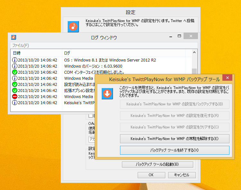
Task: Click the 日時 column header
Action: point(37,53)
